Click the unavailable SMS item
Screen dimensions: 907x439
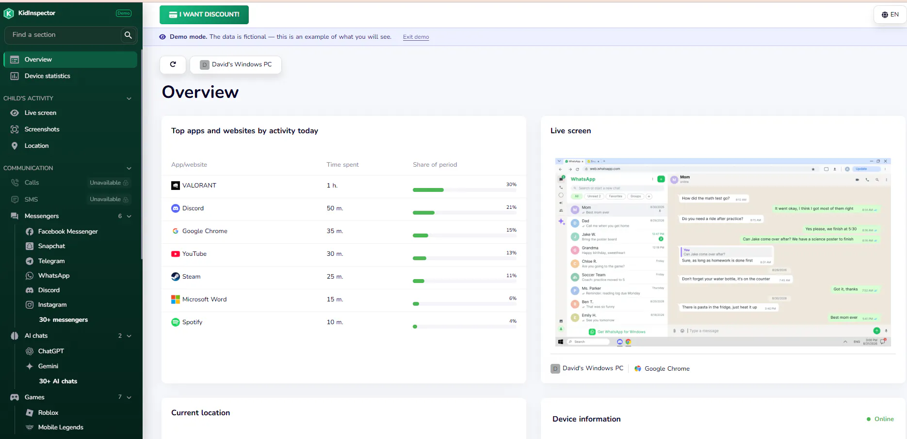coord(70,199)
